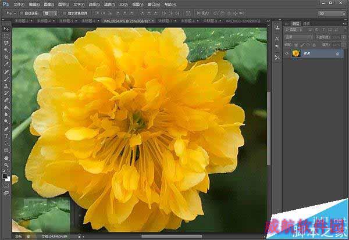Image resolution: width=349 pixels, height=240 pixels.
Task: Select the Magic Wand tool
Action: click(6, 51)
